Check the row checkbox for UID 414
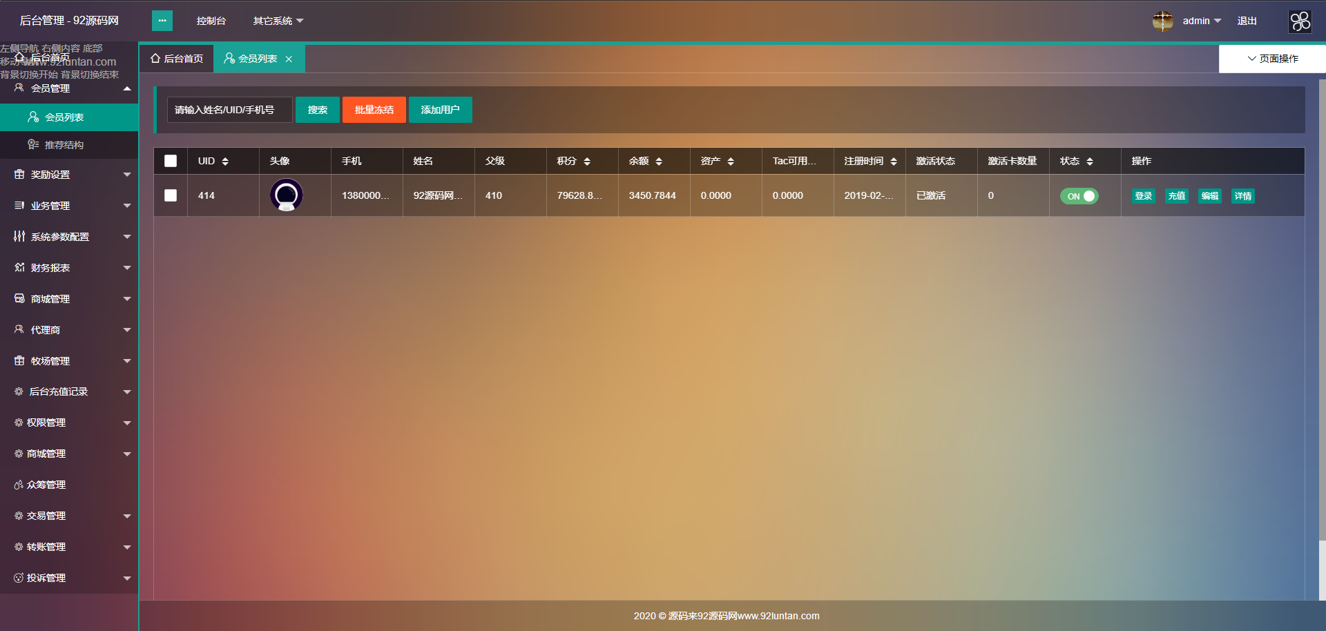The image size is (1326, 631). pyautogui.click(x=171, y=195)
